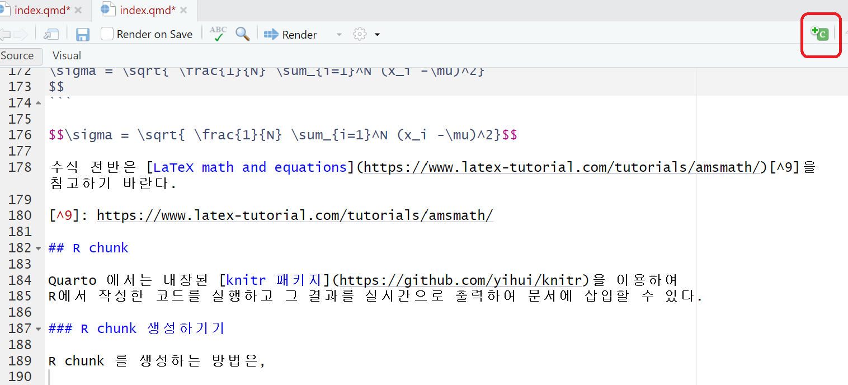Run spell check with the ABC icon
848x385 pixels.
click(x=218, y=34)
